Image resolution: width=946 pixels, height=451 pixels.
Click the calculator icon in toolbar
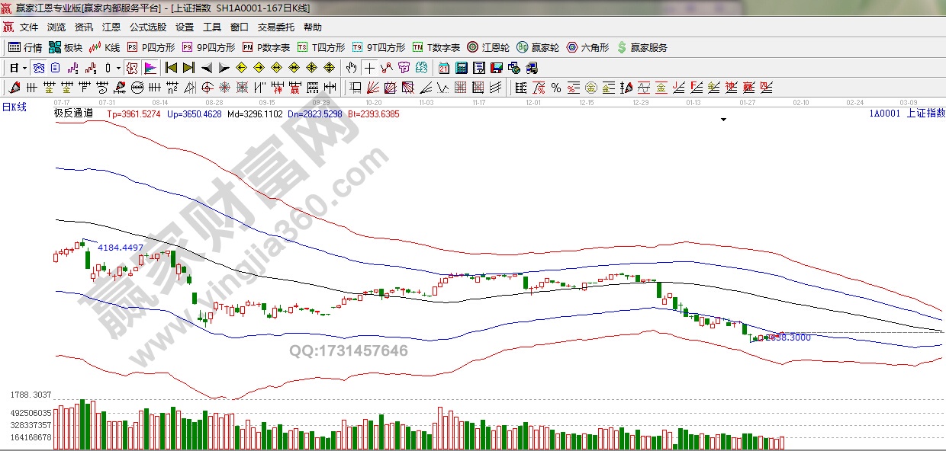[462, 68]
